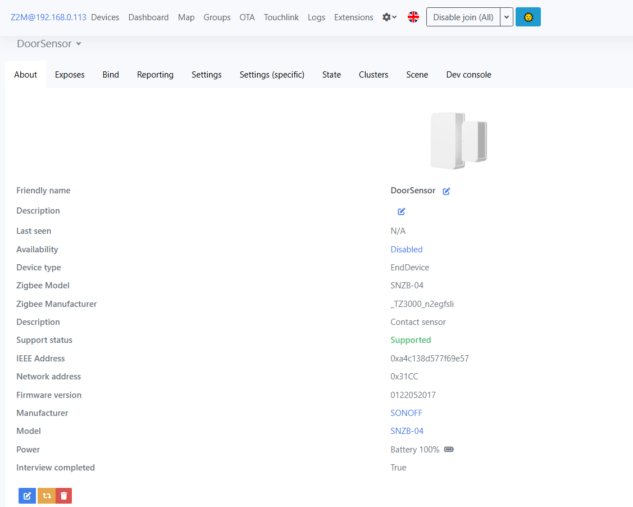Edit the DoorSensor friendly name
Image resolution: width=633 pixels, height=507 pixels.
(446, 191)
